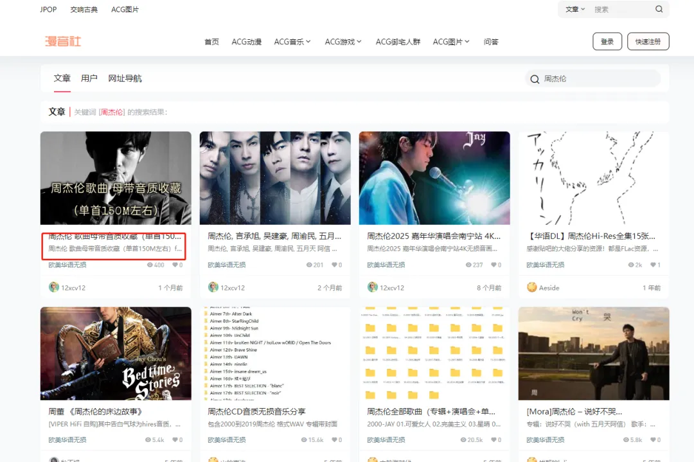Expand the ACG音乐 menu
The height and width of the screenshot is (462, 694).
tap(292, 42)
